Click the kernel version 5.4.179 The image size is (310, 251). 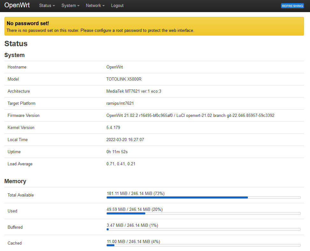(x=113, y=127)
